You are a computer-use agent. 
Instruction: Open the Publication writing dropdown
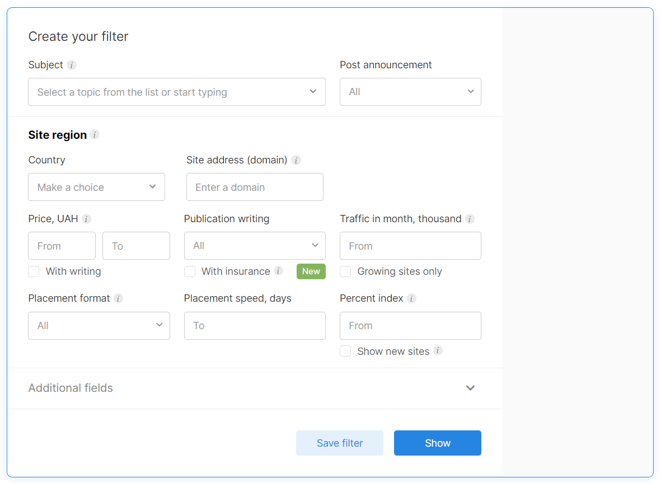(255, 246)
